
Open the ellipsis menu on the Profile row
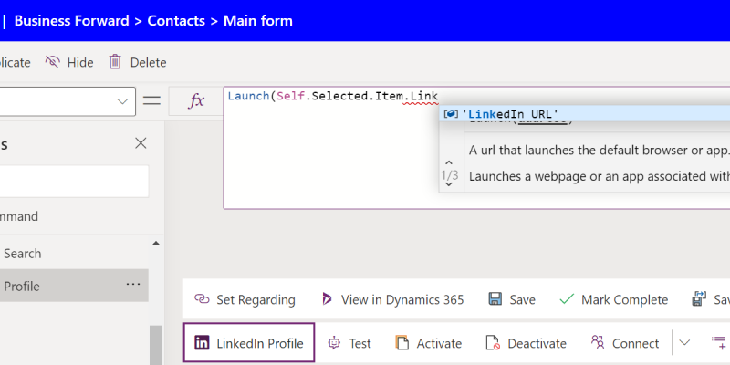(133, 284)
